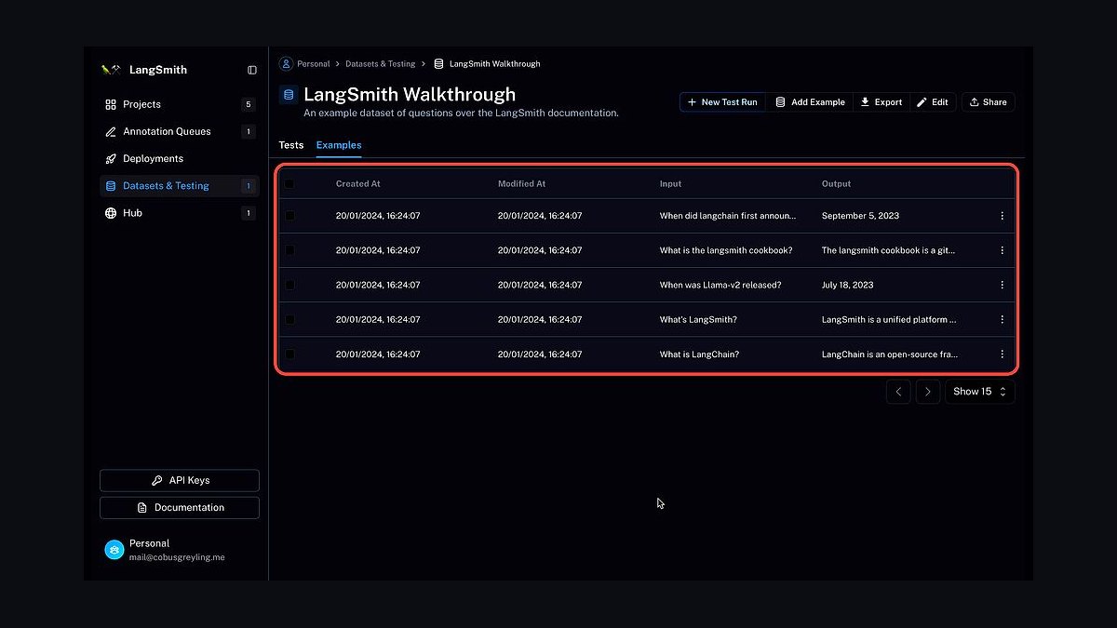Select all rows with header checkbox
Image resolution: width=1117 pixels, height=628 pixels.
(x=289, y=184)
